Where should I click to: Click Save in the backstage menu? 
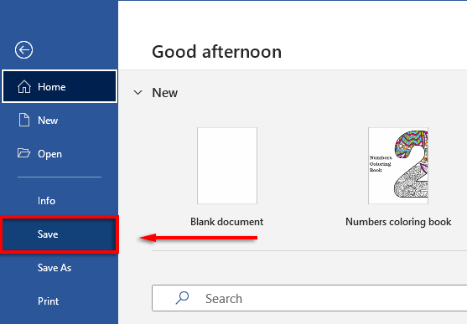tap(60, 234)
